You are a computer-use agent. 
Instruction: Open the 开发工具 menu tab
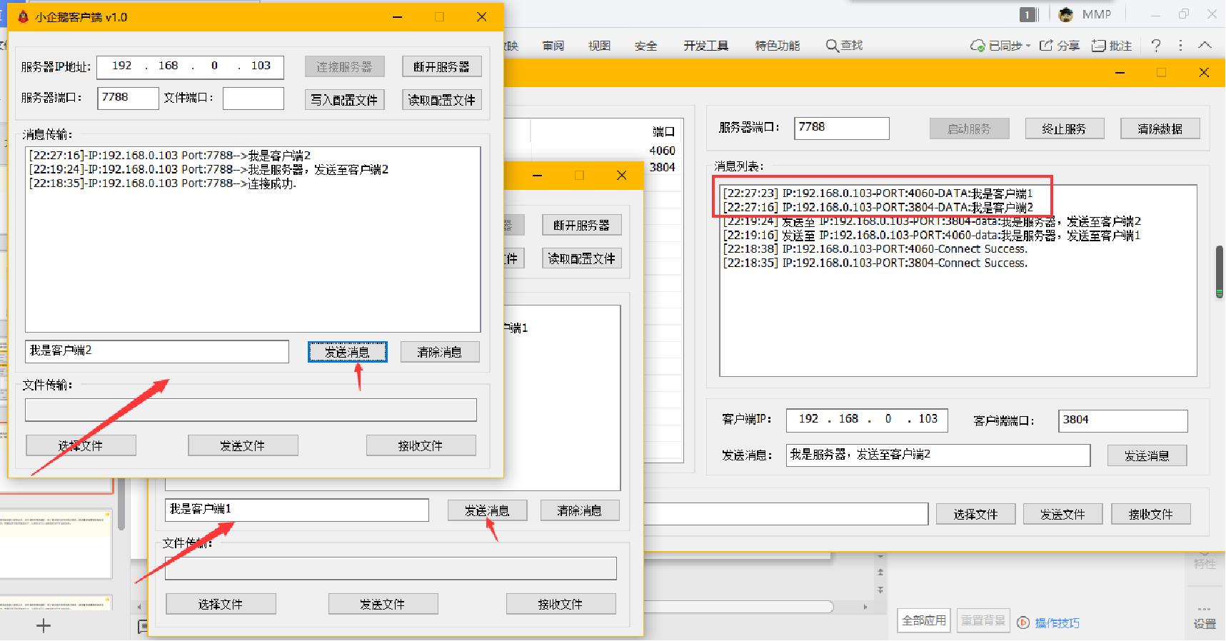pyautogui.click(x=705, y=46)
